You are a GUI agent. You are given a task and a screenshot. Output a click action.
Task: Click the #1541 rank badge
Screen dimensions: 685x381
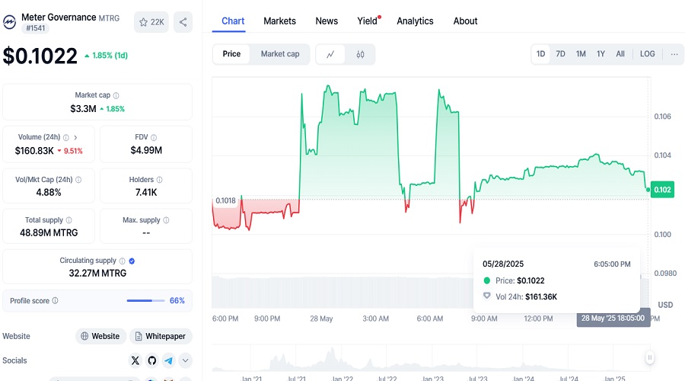click(35, 28)
